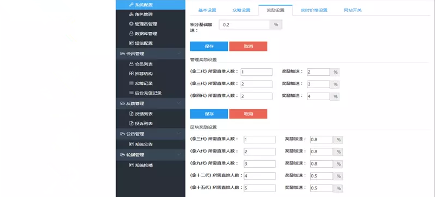Cancel the 积分基础加速 change with 取消
The height and width of the screenshot is (197, 436).
[x=248, y=47]
